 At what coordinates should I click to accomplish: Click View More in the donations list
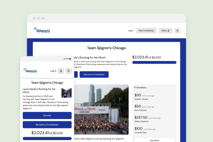click(x=154, y=140)
